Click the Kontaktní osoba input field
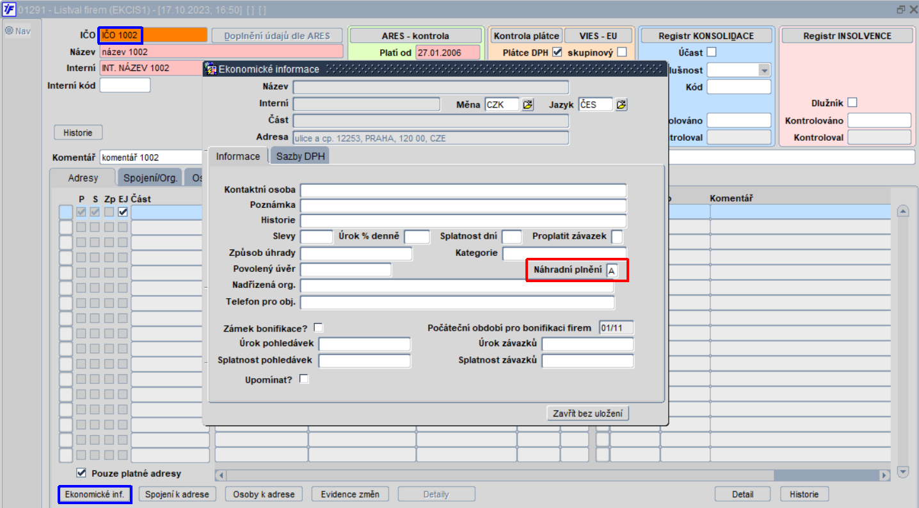 click(x=463, y=190)
